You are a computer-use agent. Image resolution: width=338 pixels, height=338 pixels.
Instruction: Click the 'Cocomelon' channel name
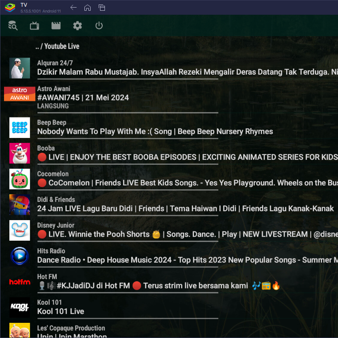pyautogui.click(x=53, y=174)
